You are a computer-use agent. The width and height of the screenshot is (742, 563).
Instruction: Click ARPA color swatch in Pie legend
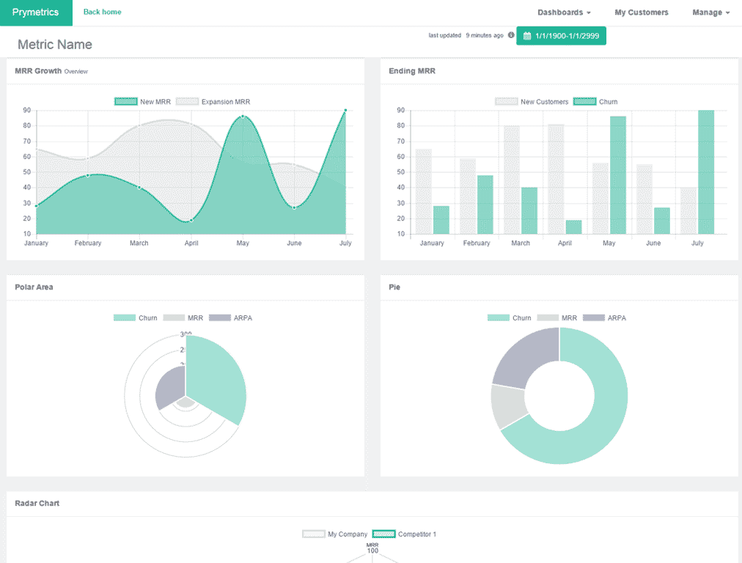593,318
